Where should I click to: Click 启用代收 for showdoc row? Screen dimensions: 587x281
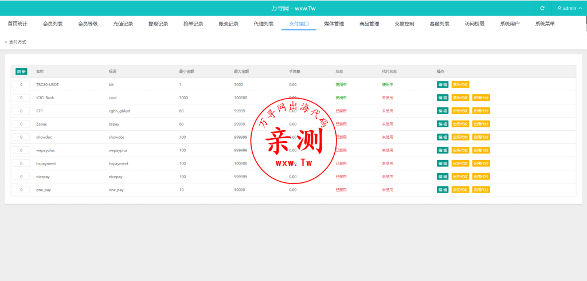(460, 137)
